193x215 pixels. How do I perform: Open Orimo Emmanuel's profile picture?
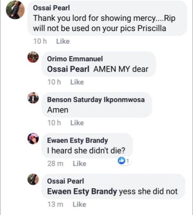(x=33, y=57)
